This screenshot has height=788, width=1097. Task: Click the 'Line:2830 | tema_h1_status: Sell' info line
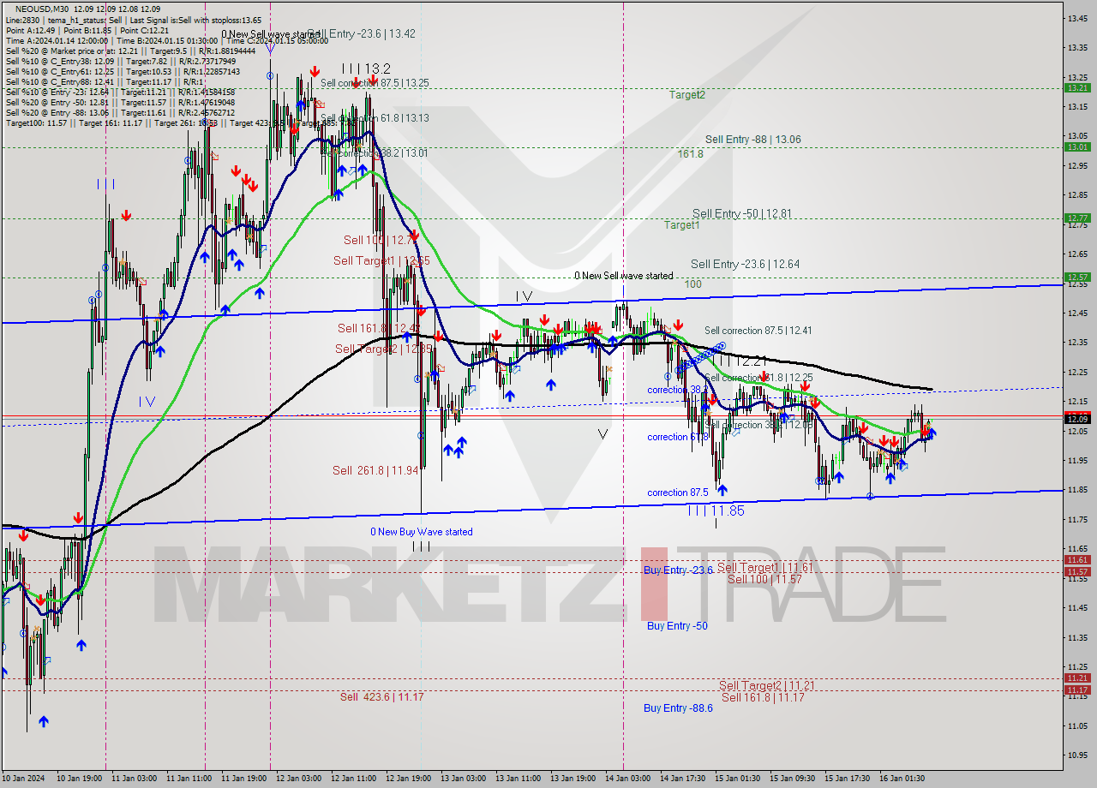click(x=133, y=20)
